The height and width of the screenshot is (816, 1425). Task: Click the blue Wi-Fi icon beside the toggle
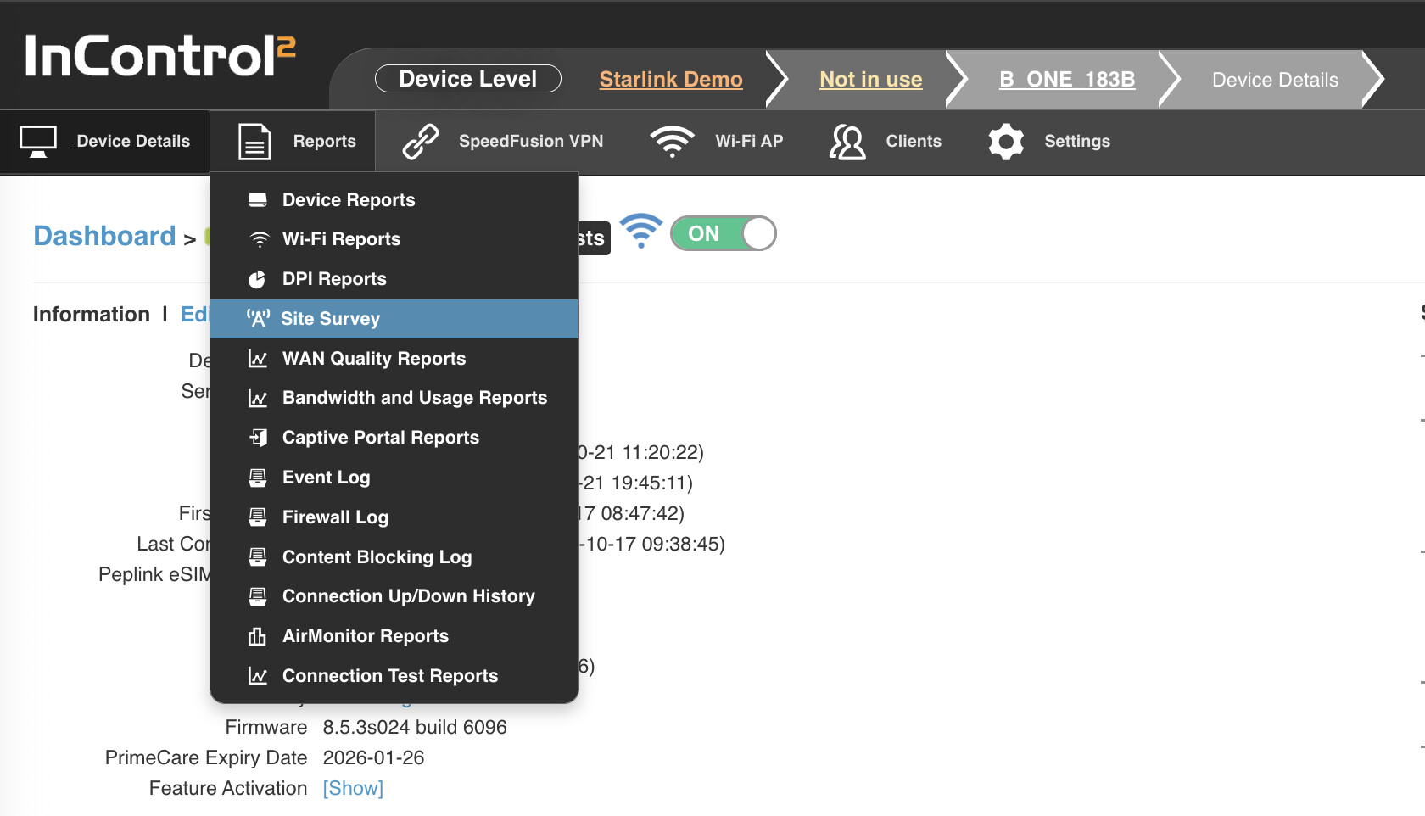click(640, 232)
